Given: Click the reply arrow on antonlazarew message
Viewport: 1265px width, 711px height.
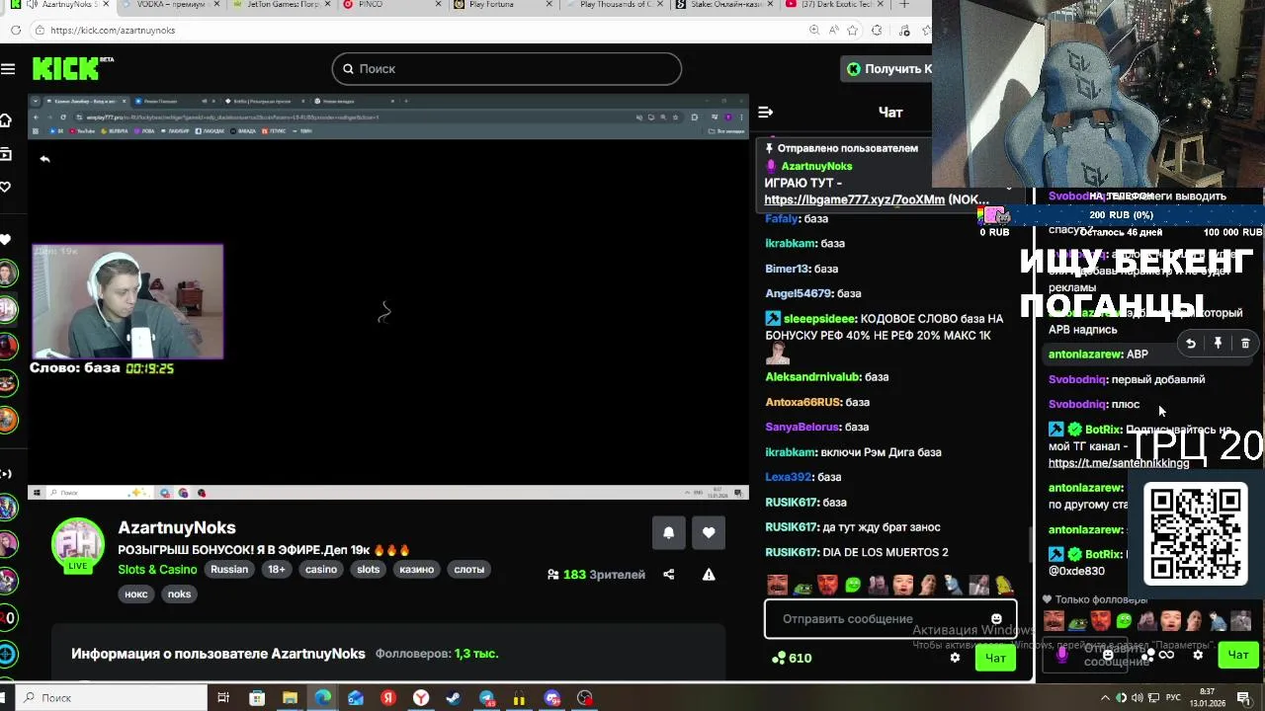Looking at the screenshot, I should [x=1191, y=344].
